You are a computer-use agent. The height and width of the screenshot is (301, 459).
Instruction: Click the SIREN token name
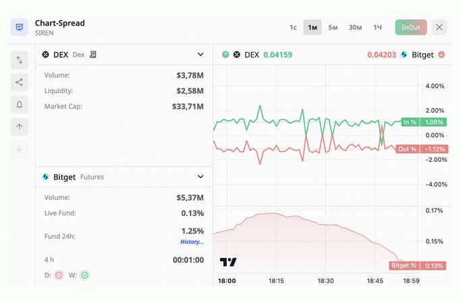click(44, 33)
